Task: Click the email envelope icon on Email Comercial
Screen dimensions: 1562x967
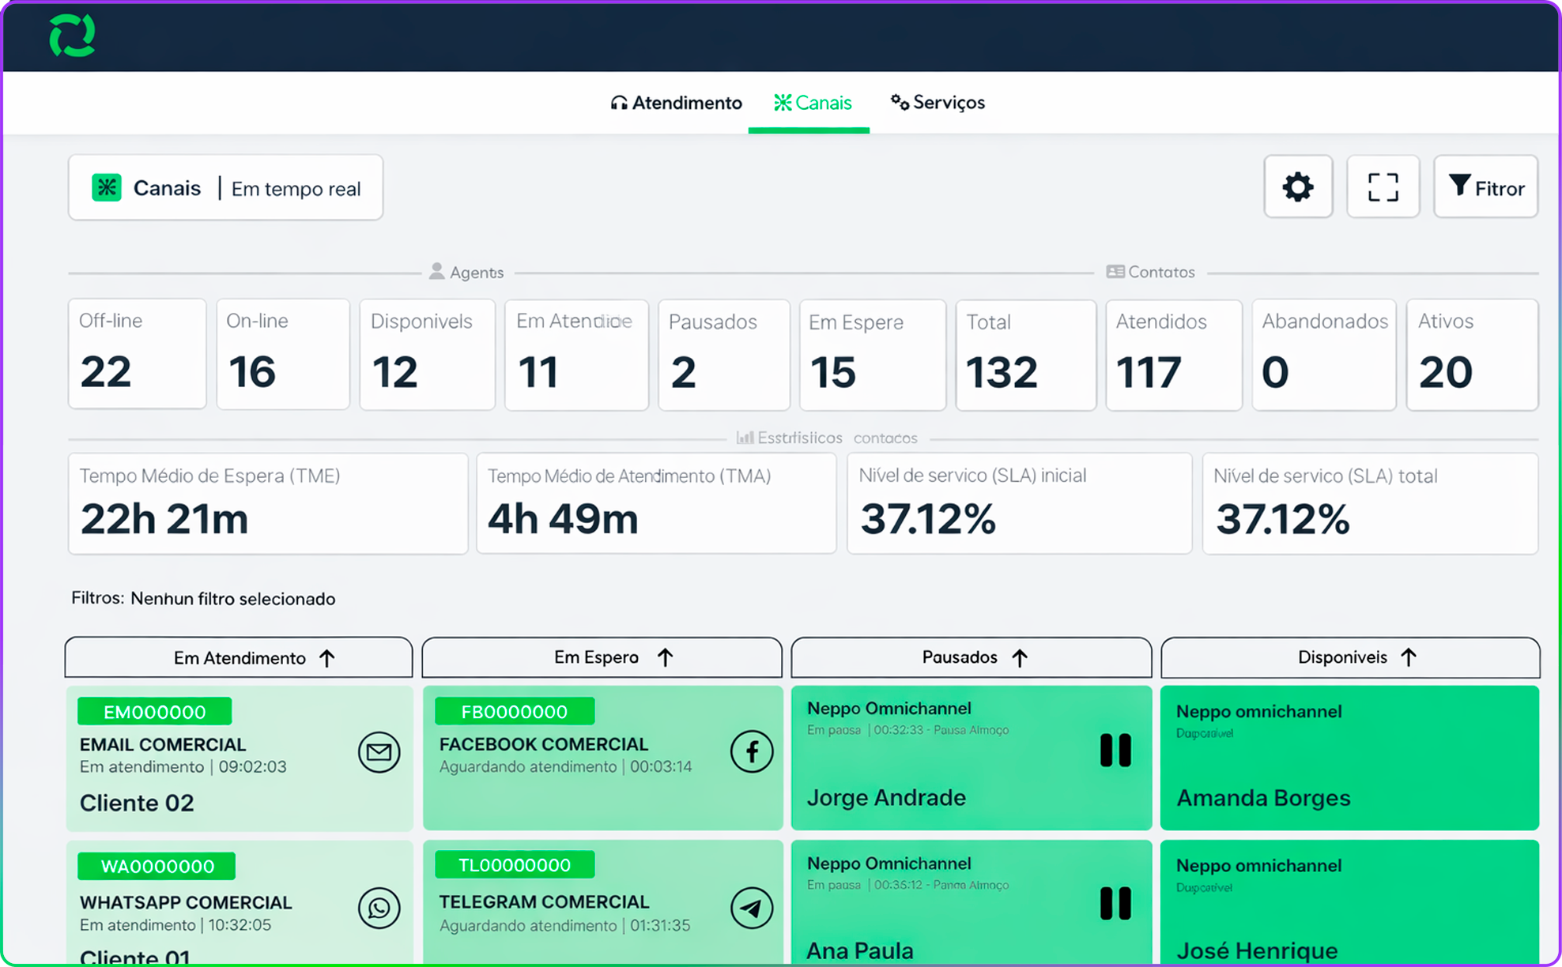Action: pyautogui.click(x=379, y=752)
